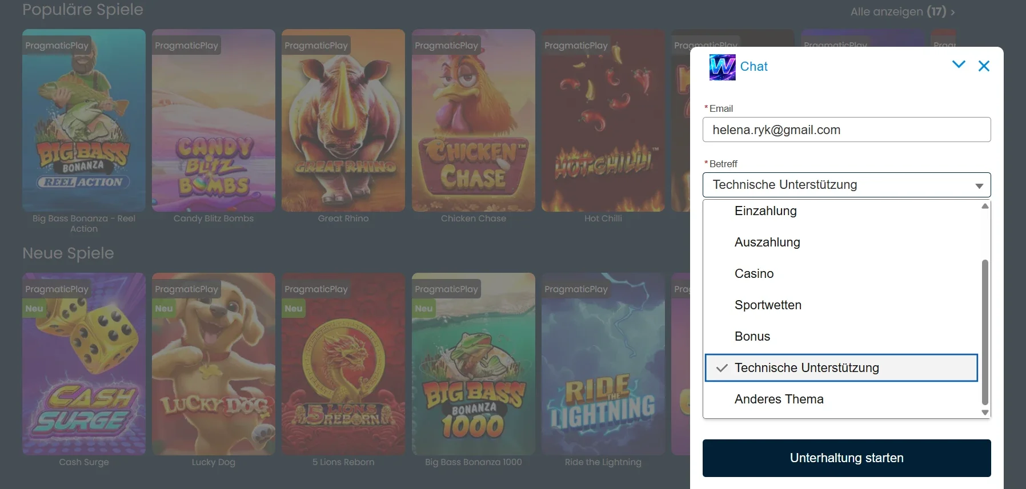
Task: Open the Chicken Chase game thumbnail
Action: pyautogui.click(x=474, y=120)
